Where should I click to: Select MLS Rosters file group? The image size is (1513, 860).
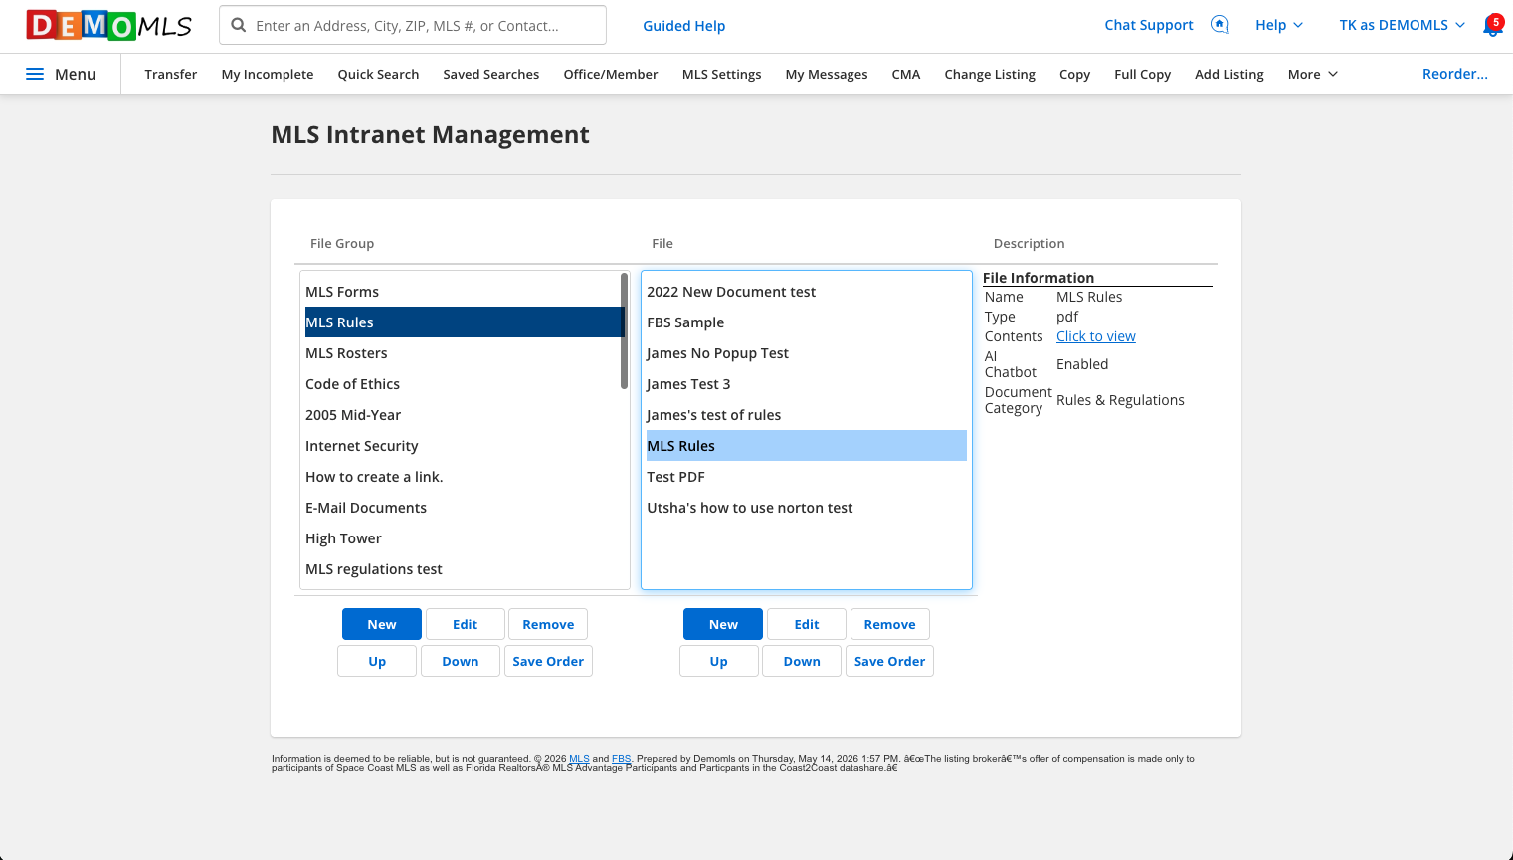[x=463, y=353]
